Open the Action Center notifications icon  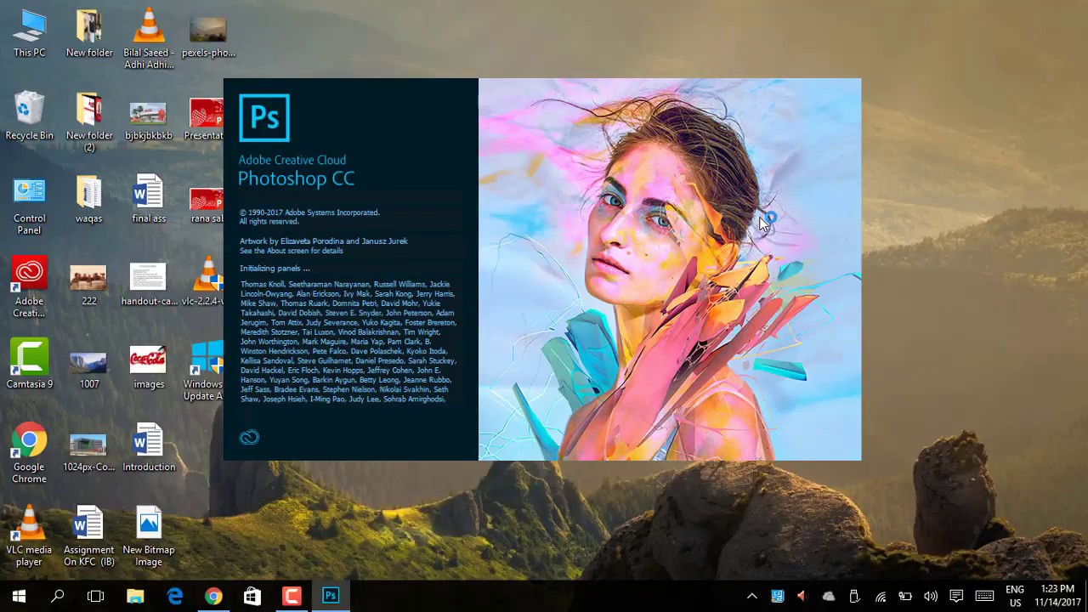coord(956,596)
